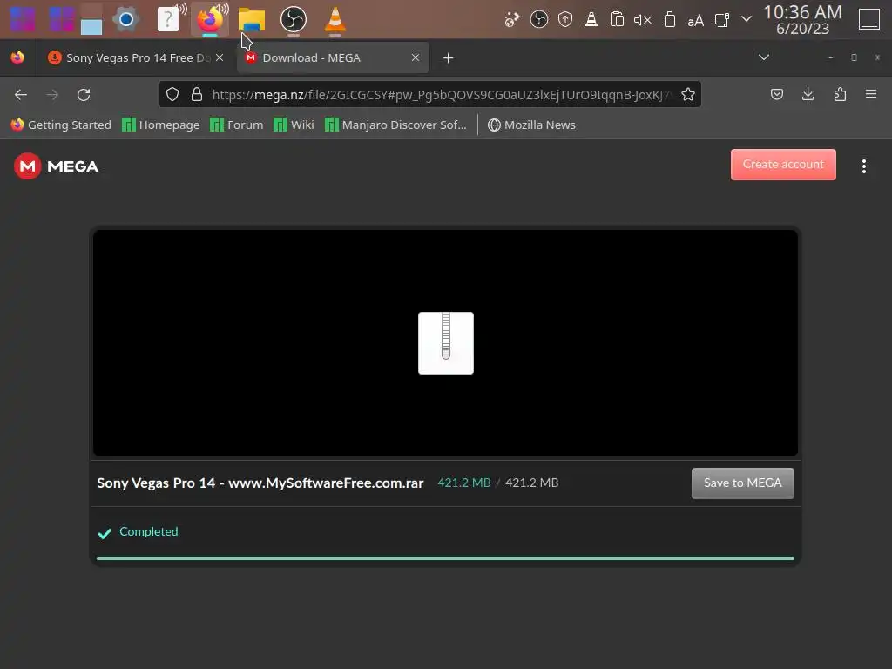892x669 pixels.
Task: Go back to the previous page
Action: (21, 95)
